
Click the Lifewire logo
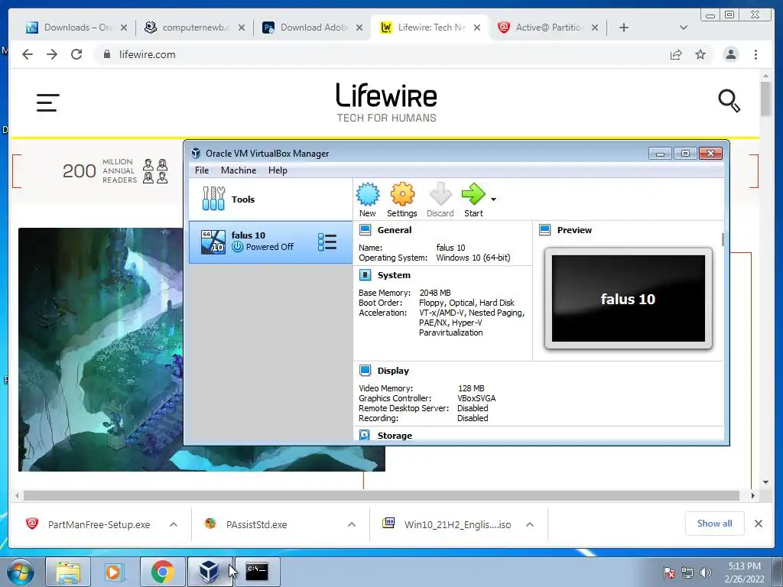[x=386, y=102]
